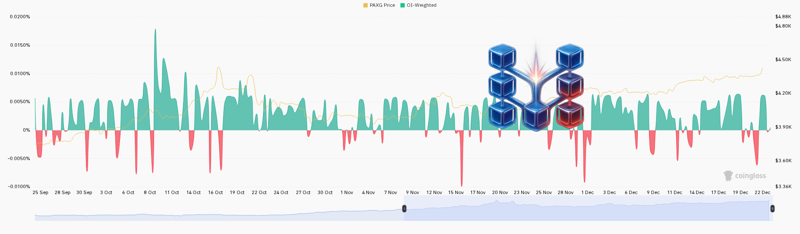Image resolution: width=800 pixels, height=234 pixels.
Task: Click the 1 Dec date axis label
Action: [x=588, y=192]
